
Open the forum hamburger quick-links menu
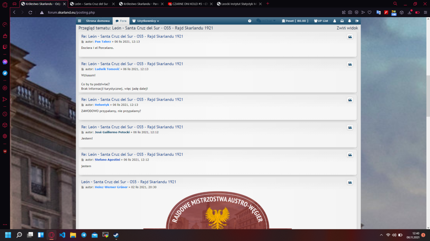(x=80, y=21)
